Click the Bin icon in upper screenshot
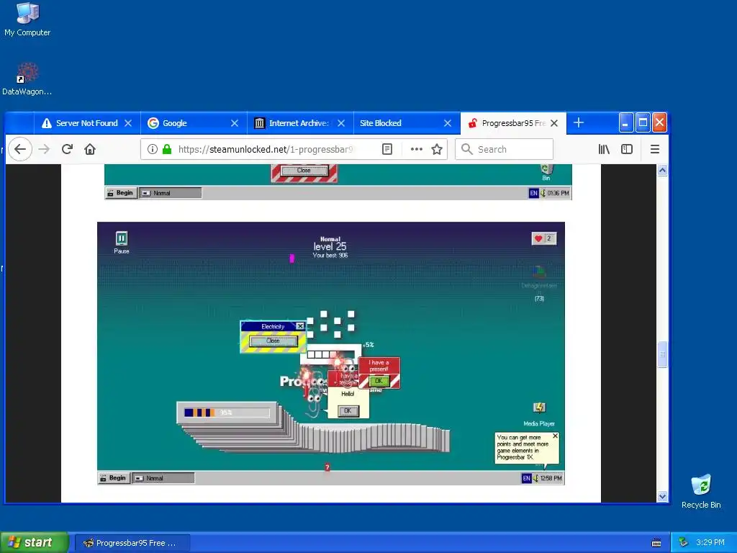737x553 pixels. 546,172
